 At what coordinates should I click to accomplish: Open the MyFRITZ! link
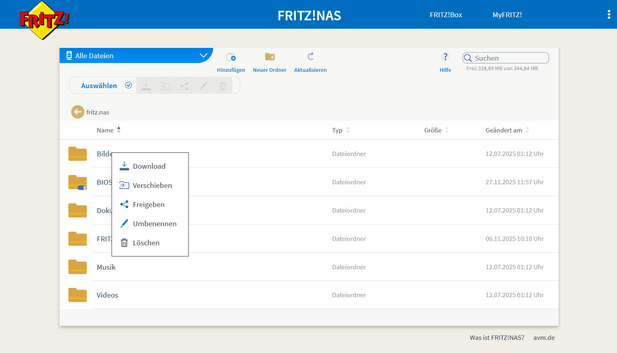pyautogui.click(x=507, y=15)
